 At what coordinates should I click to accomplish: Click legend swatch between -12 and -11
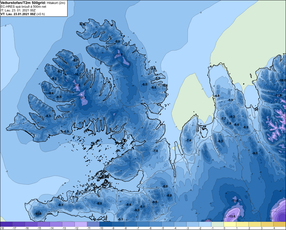coord(81,224)
